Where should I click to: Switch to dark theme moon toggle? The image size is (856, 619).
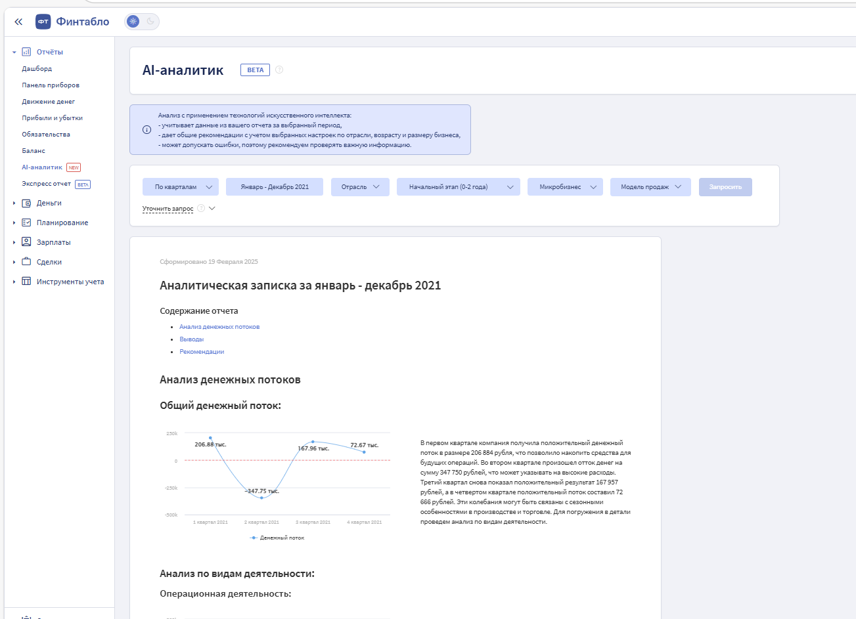(x=150, y=22)
